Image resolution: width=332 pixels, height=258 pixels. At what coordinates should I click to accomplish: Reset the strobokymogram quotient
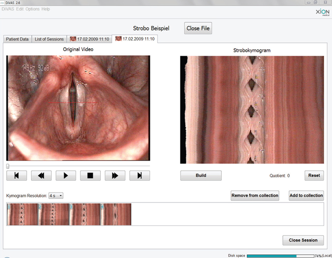[x=314, y=175]
